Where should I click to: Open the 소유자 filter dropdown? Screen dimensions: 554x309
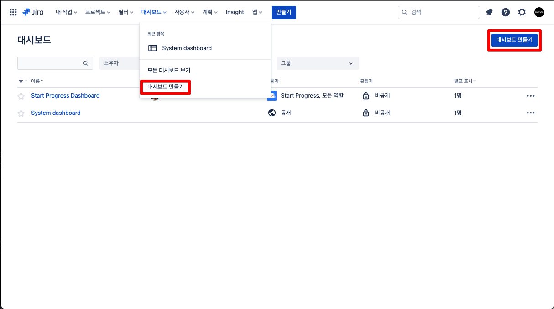120,63
